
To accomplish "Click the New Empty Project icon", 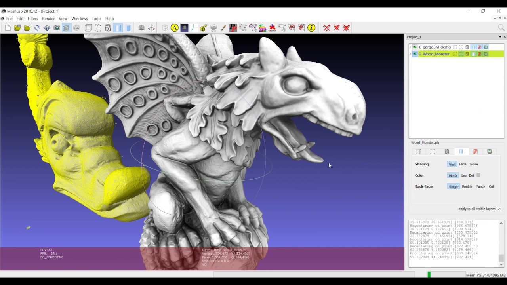I will 8,28.
